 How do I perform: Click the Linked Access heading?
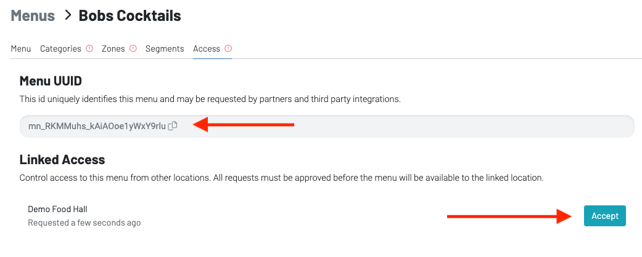[62, 160]
